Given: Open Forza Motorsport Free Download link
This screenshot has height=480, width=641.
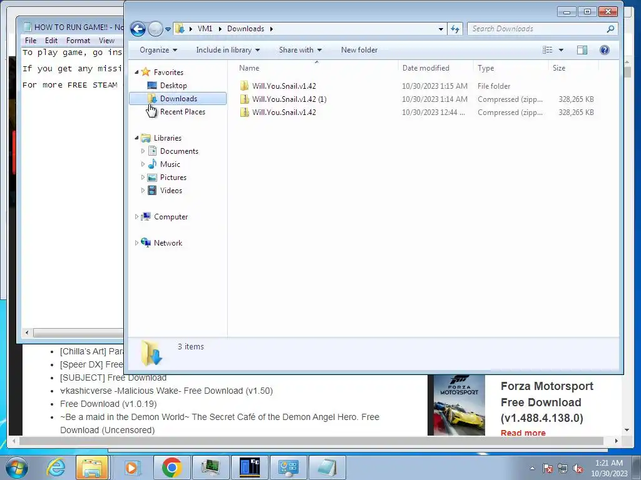Looking at the screenshot, I should pyautogui.click(x=547, y=402).
